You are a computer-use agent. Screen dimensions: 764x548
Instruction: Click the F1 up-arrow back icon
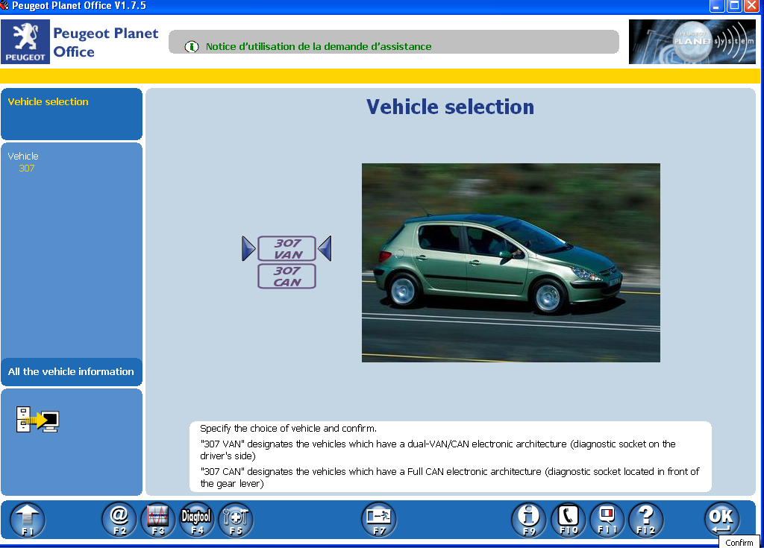[28, 520]
